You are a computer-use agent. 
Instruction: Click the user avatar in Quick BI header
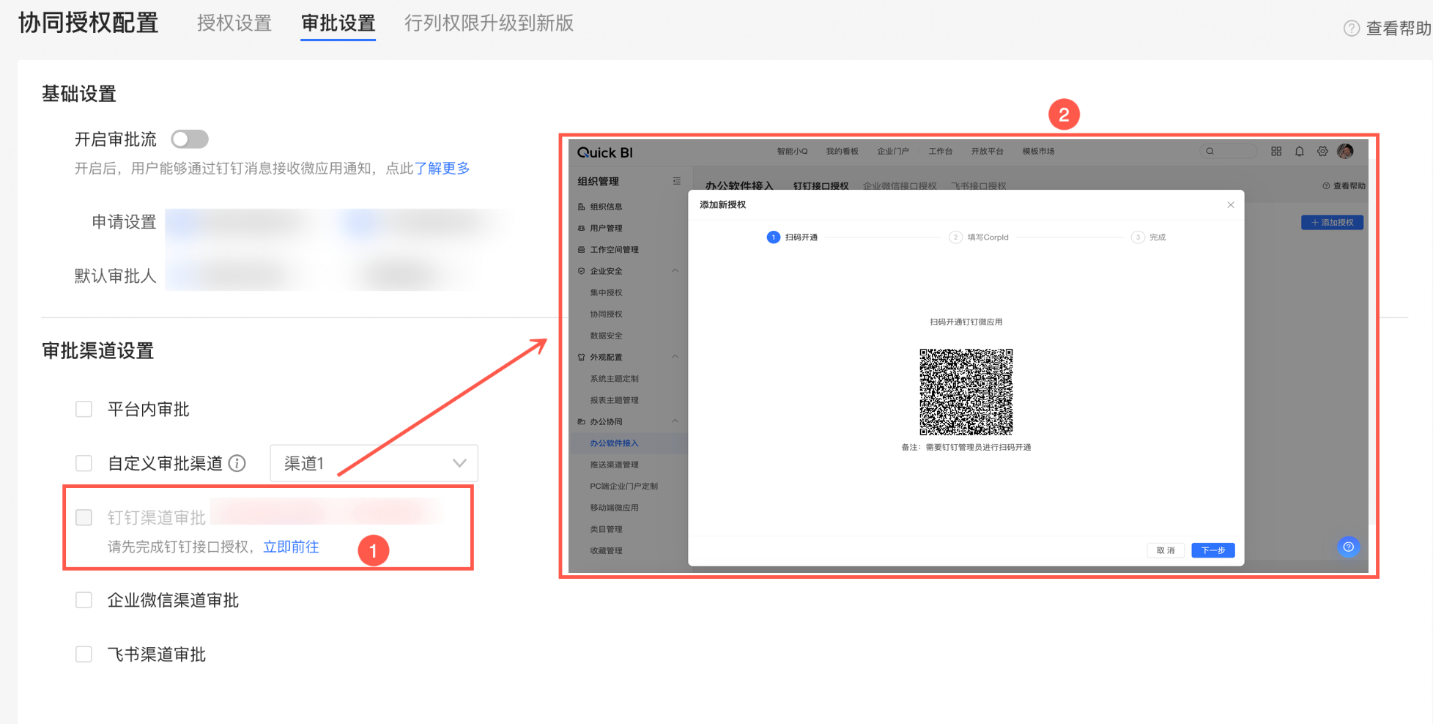point(1345,151)
